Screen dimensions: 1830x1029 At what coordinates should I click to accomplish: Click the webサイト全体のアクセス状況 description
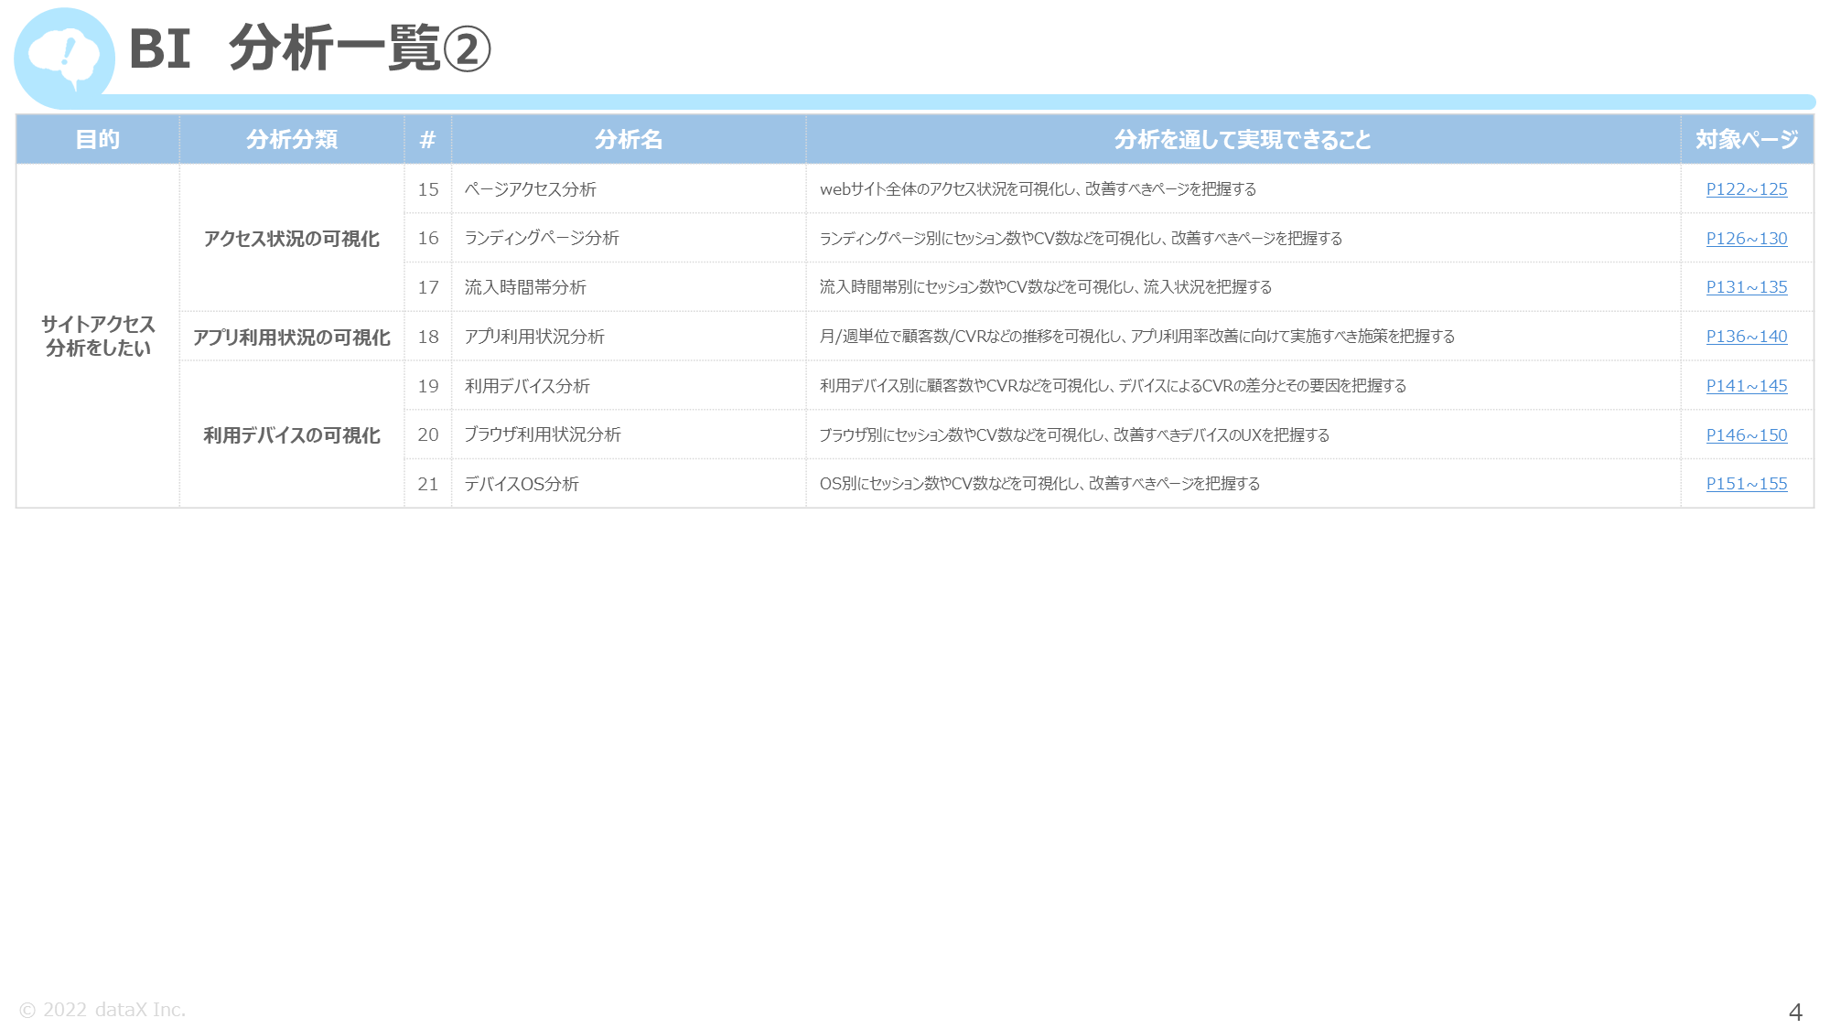[x=1243, y=189]
